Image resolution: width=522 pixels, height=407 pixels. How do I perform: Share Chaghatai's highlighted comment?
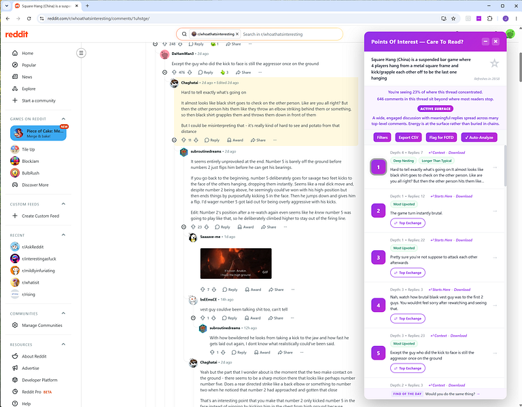tap(258, 140)
